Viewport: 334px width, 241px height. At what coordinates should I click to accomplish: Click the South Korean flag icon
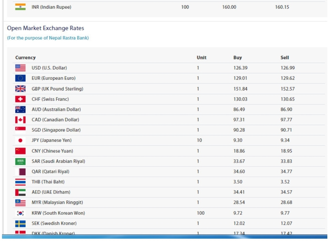tap(20, 213)
